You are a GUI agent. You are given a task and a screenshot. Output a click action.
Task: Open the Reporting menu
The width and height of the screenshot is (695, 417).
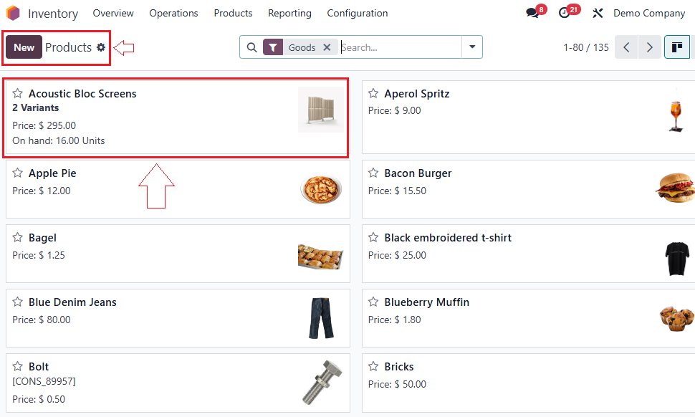[289, 13]
